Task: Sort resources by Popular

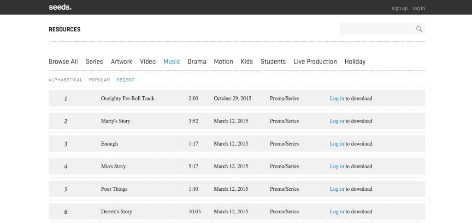Action: point(100,80)
